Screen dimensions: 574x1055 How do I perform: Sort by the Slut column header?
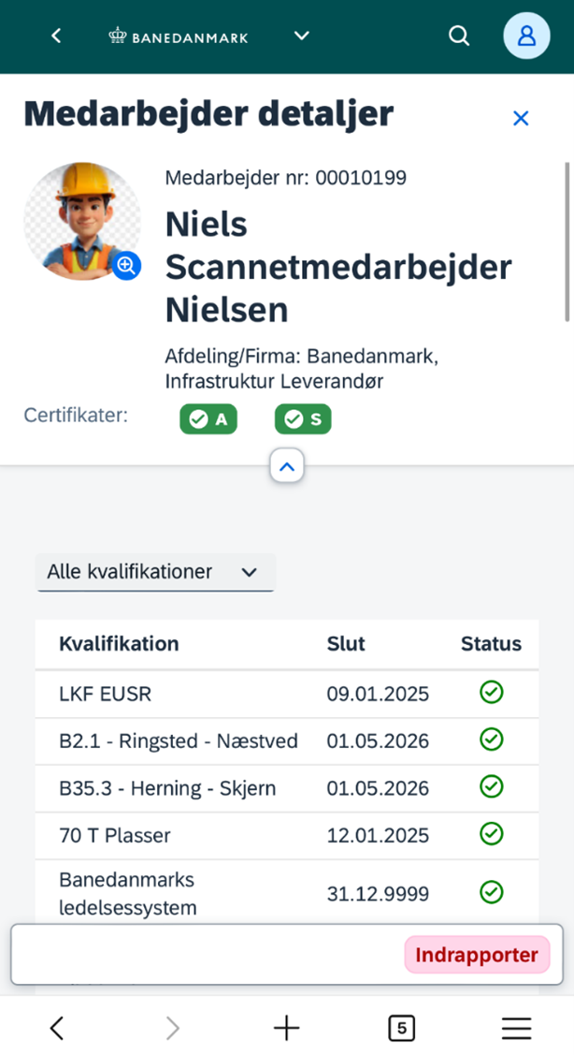[x=346, y=644]
